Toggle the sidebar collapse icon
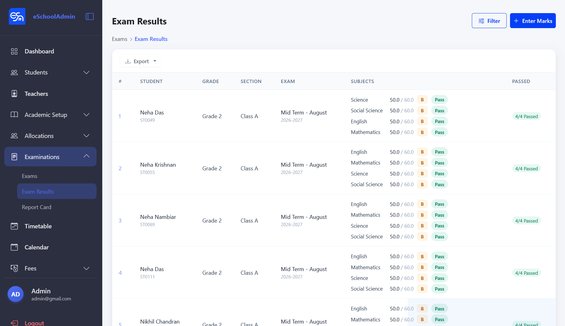The width and height of the screenshot is (565, 326). tap(90, 16)
